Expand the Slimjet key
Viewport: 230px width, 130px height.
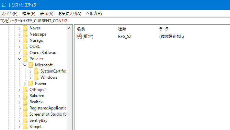click(19, 127)
